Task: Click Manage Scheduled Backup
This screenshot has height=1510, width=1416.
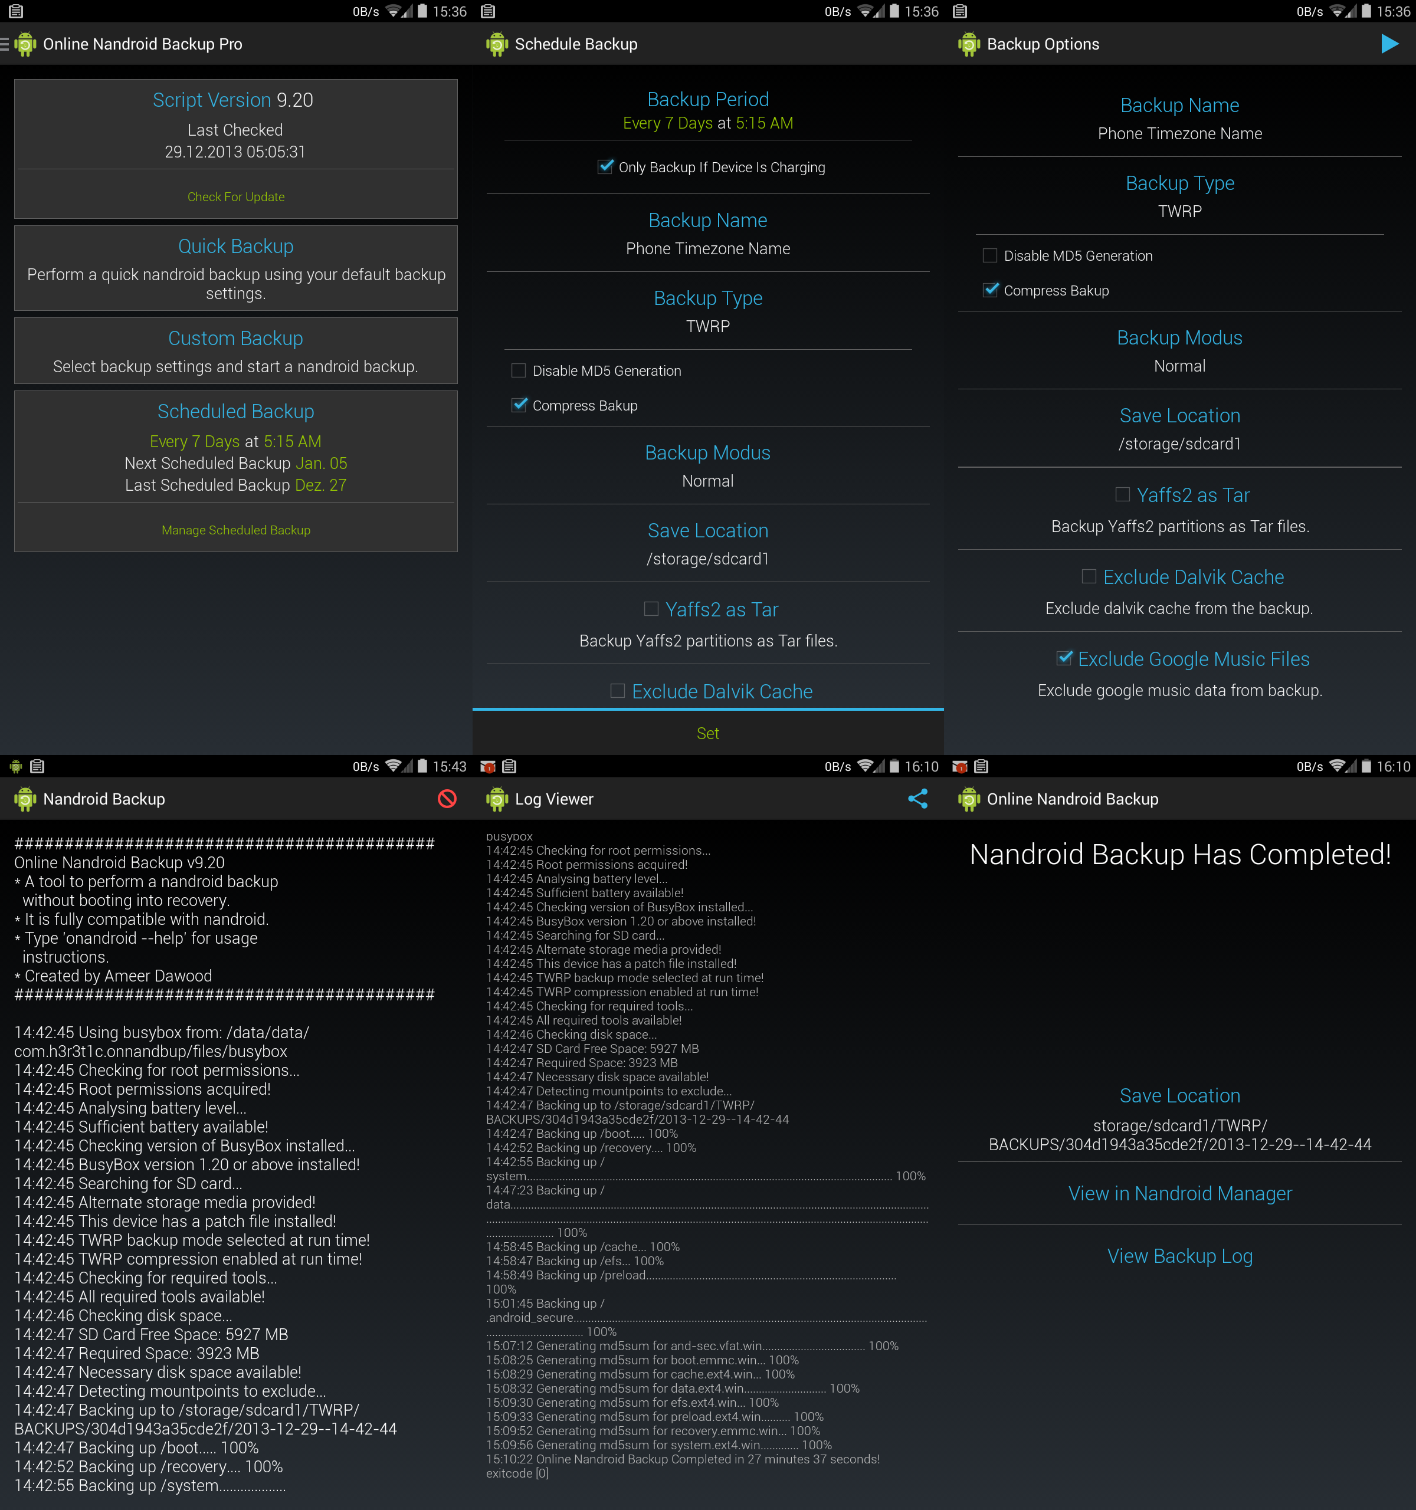Action: pyautogui.click(x=235, y=530)
